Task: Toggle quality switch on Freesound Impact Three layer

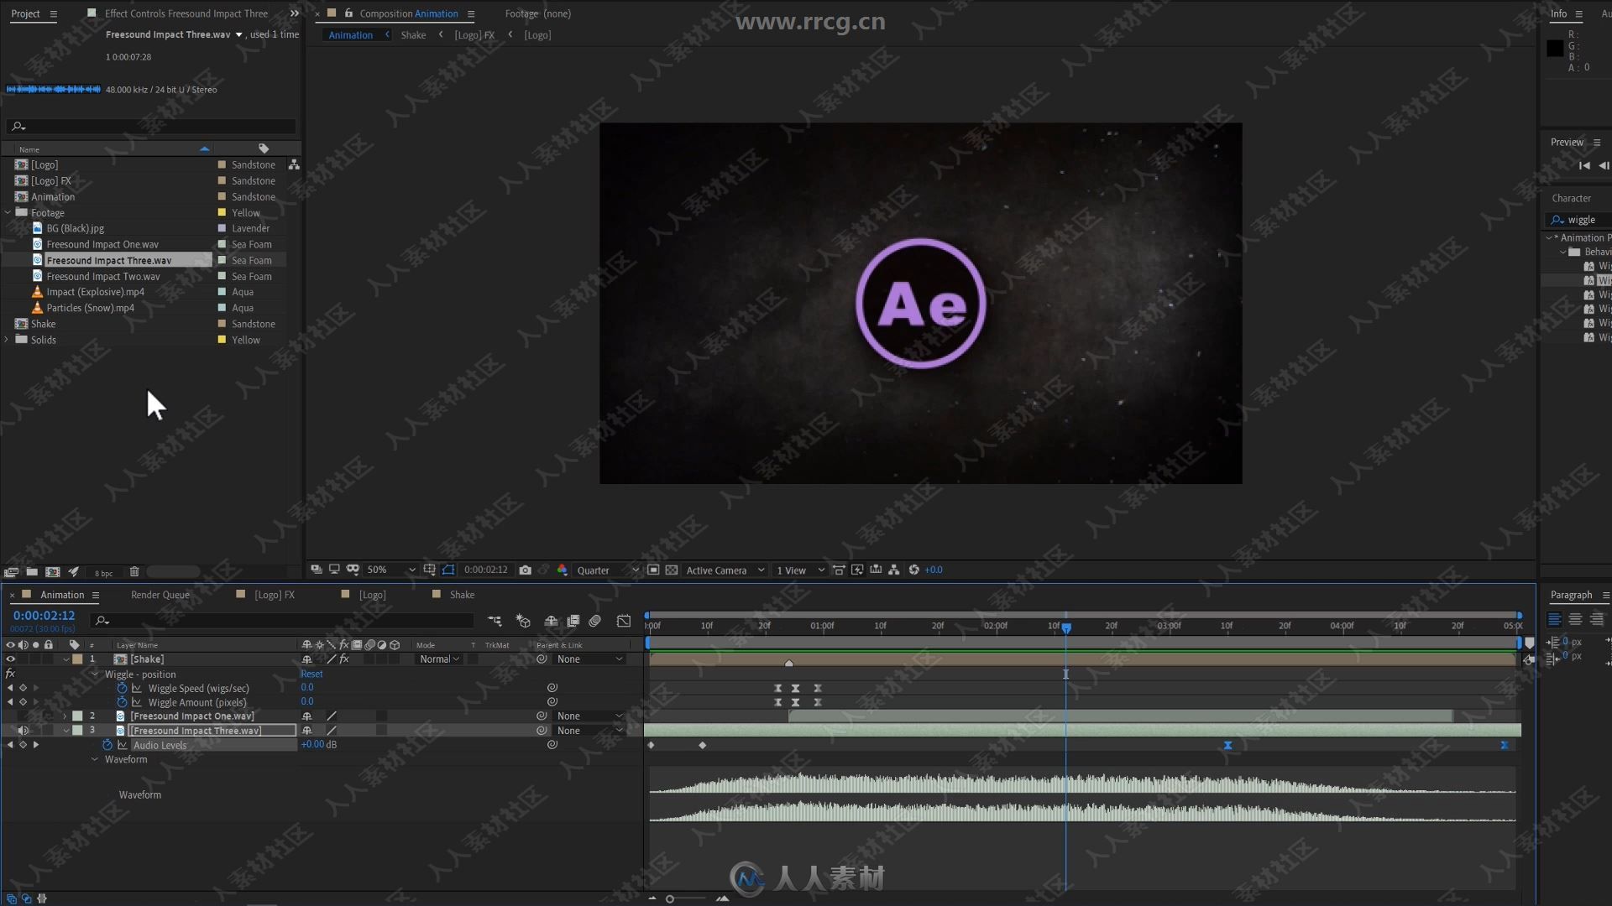Action: tap(332, 731)
